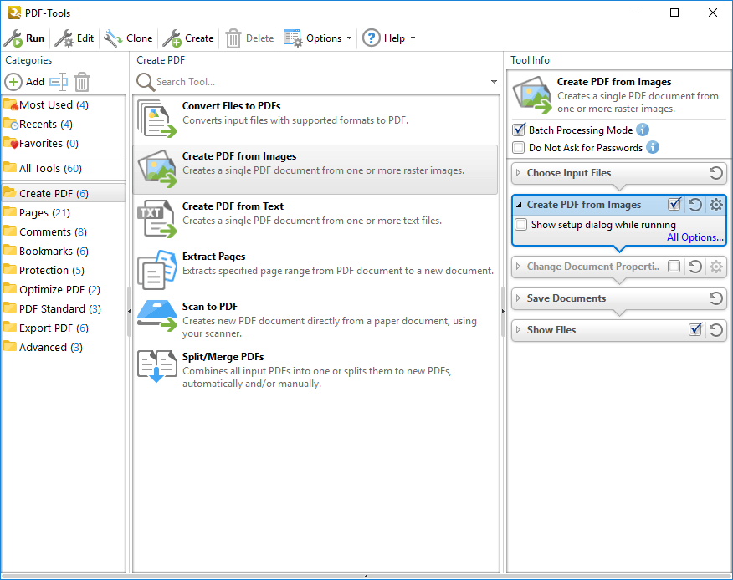Select the Protection category
The height and width of the screenshot is (580, 733).
(x=44, y=270)
